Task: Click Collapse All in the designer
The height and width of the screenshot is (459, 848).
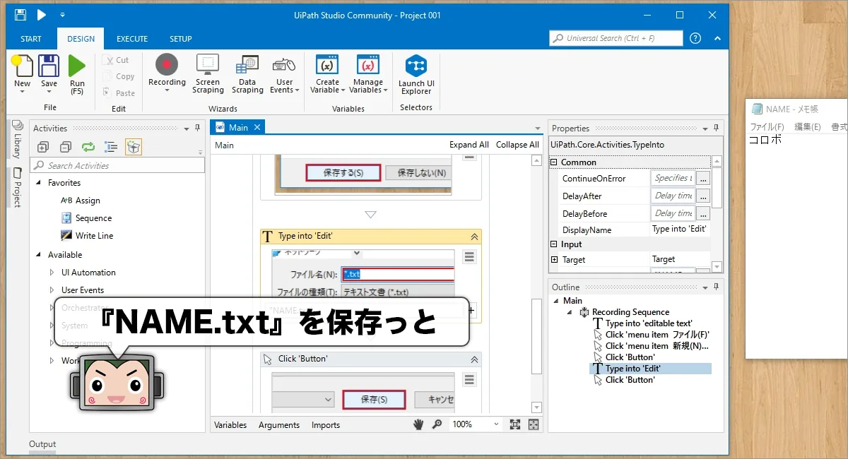Action: point(517,145)
